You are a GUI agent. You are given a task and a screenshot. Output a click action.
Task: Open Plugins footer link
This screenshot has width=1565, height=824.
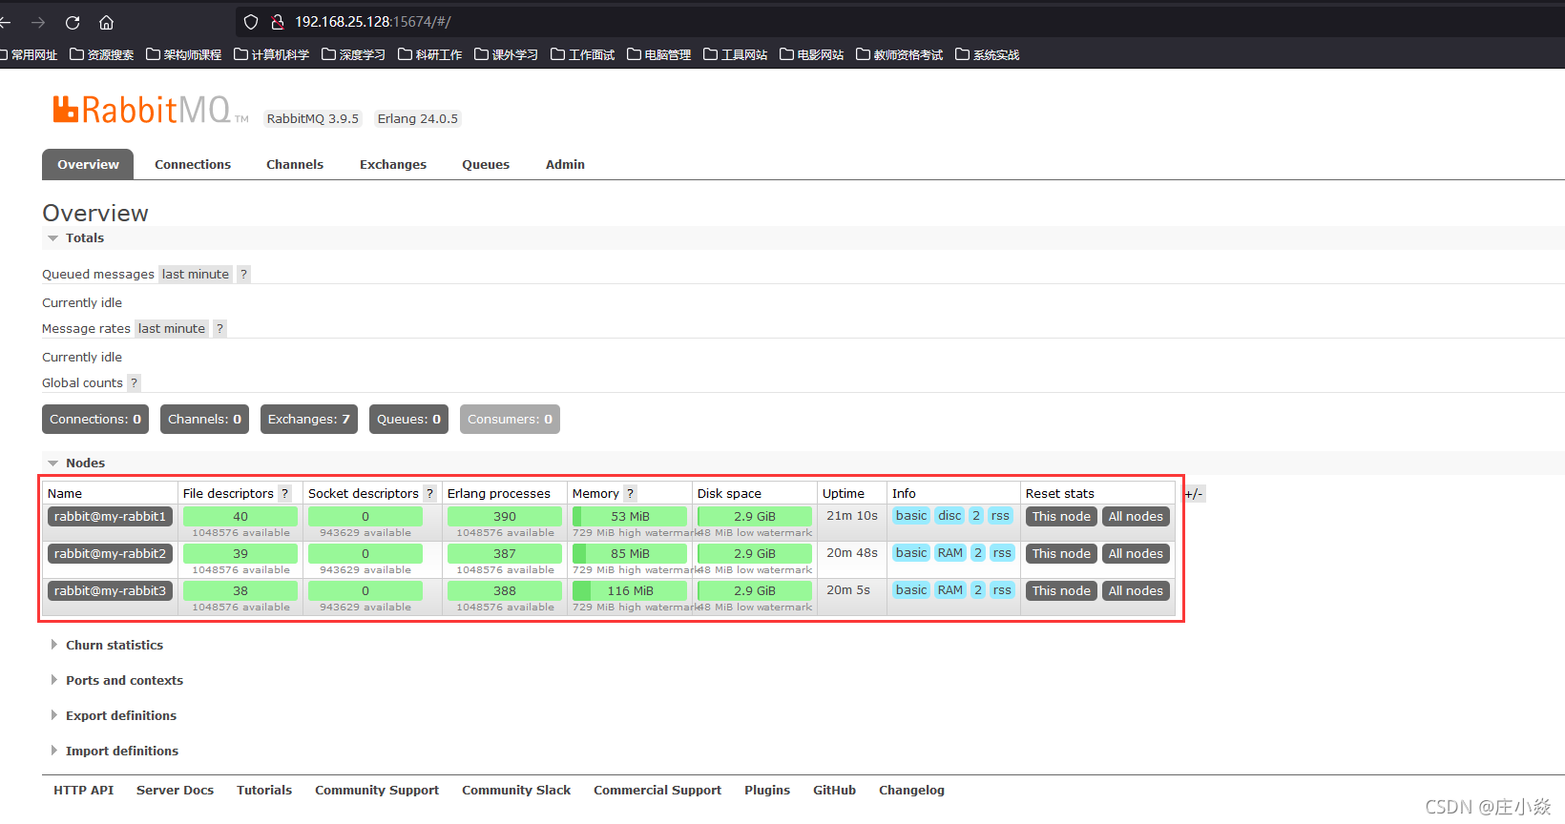[767, 791]
